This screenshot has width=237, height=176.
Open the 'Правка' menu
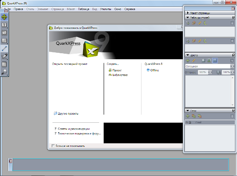point(18,9)
